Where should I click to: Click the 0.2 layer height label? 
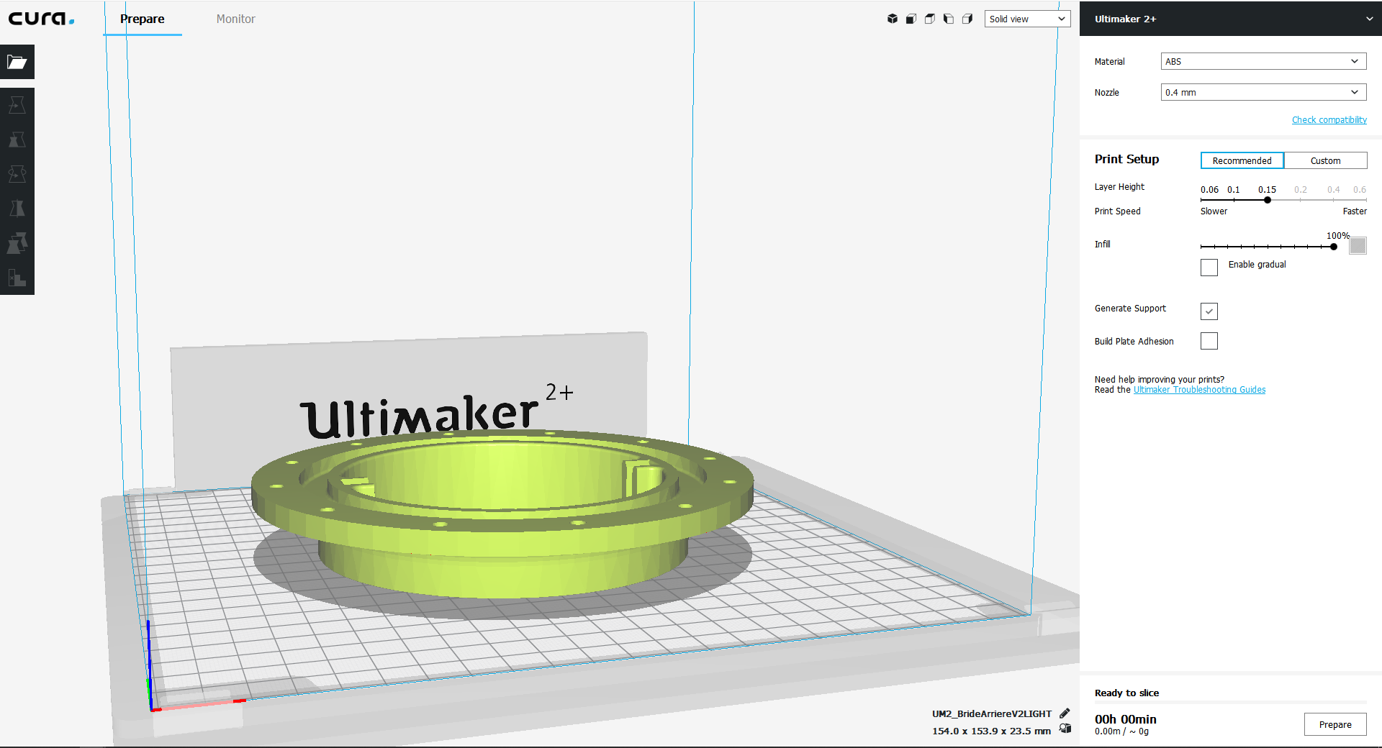click(1301, 190)
